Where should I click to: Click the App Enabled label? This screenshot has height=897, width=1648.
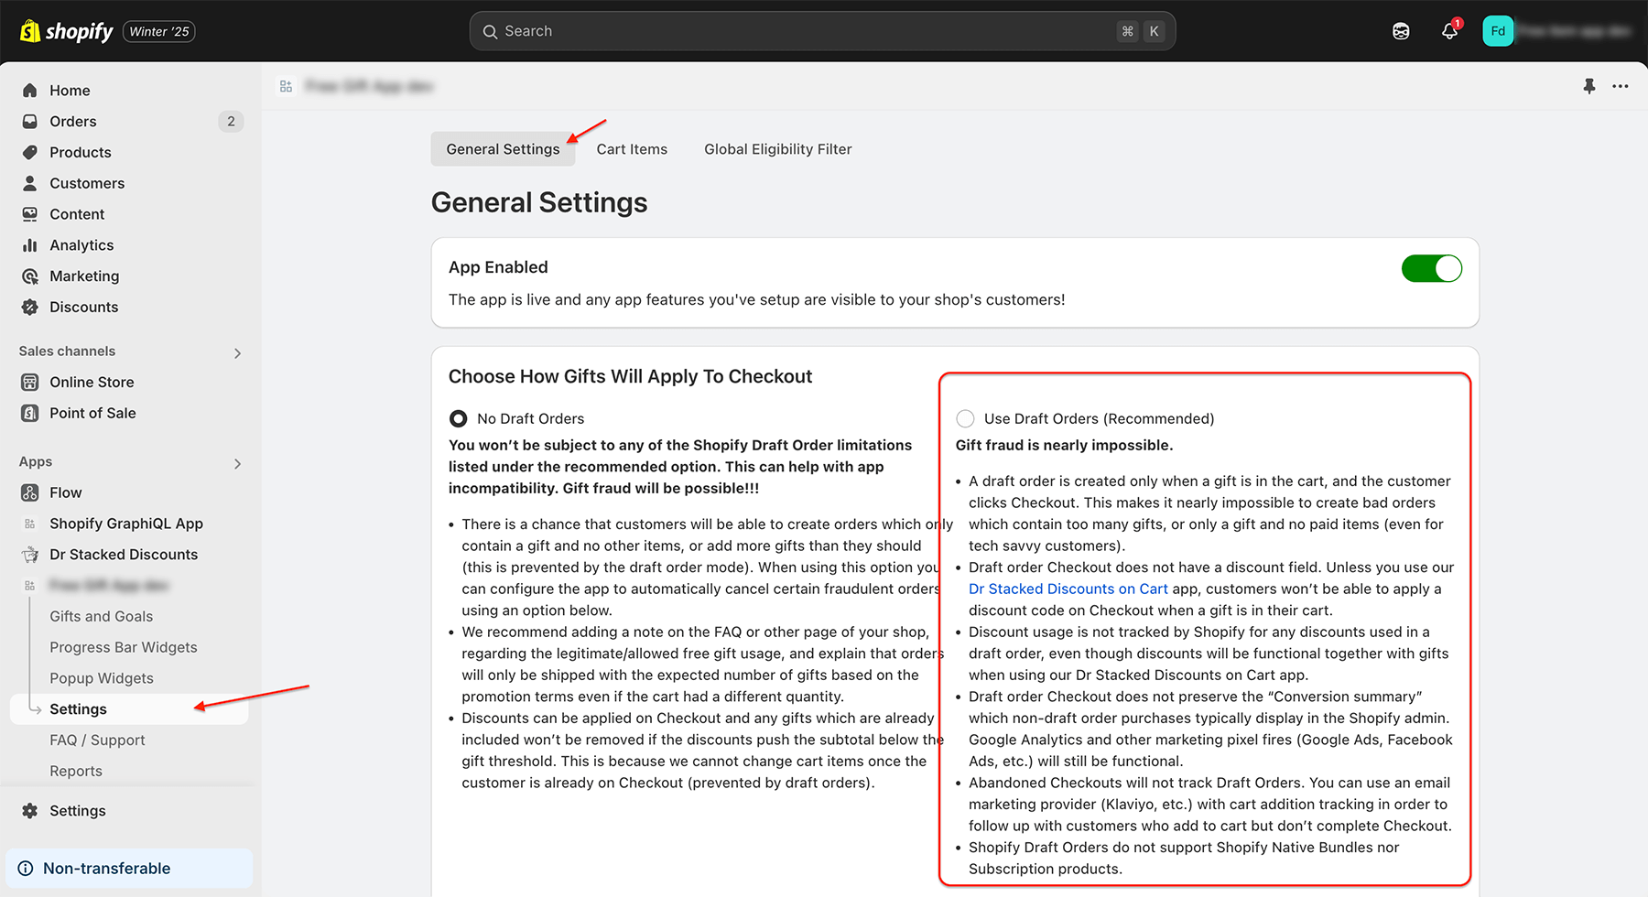(498, 267)
